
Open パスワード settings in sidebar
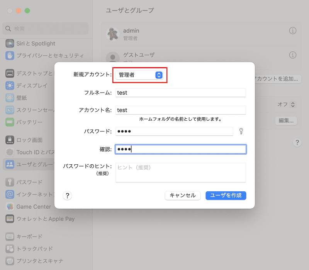24,182
